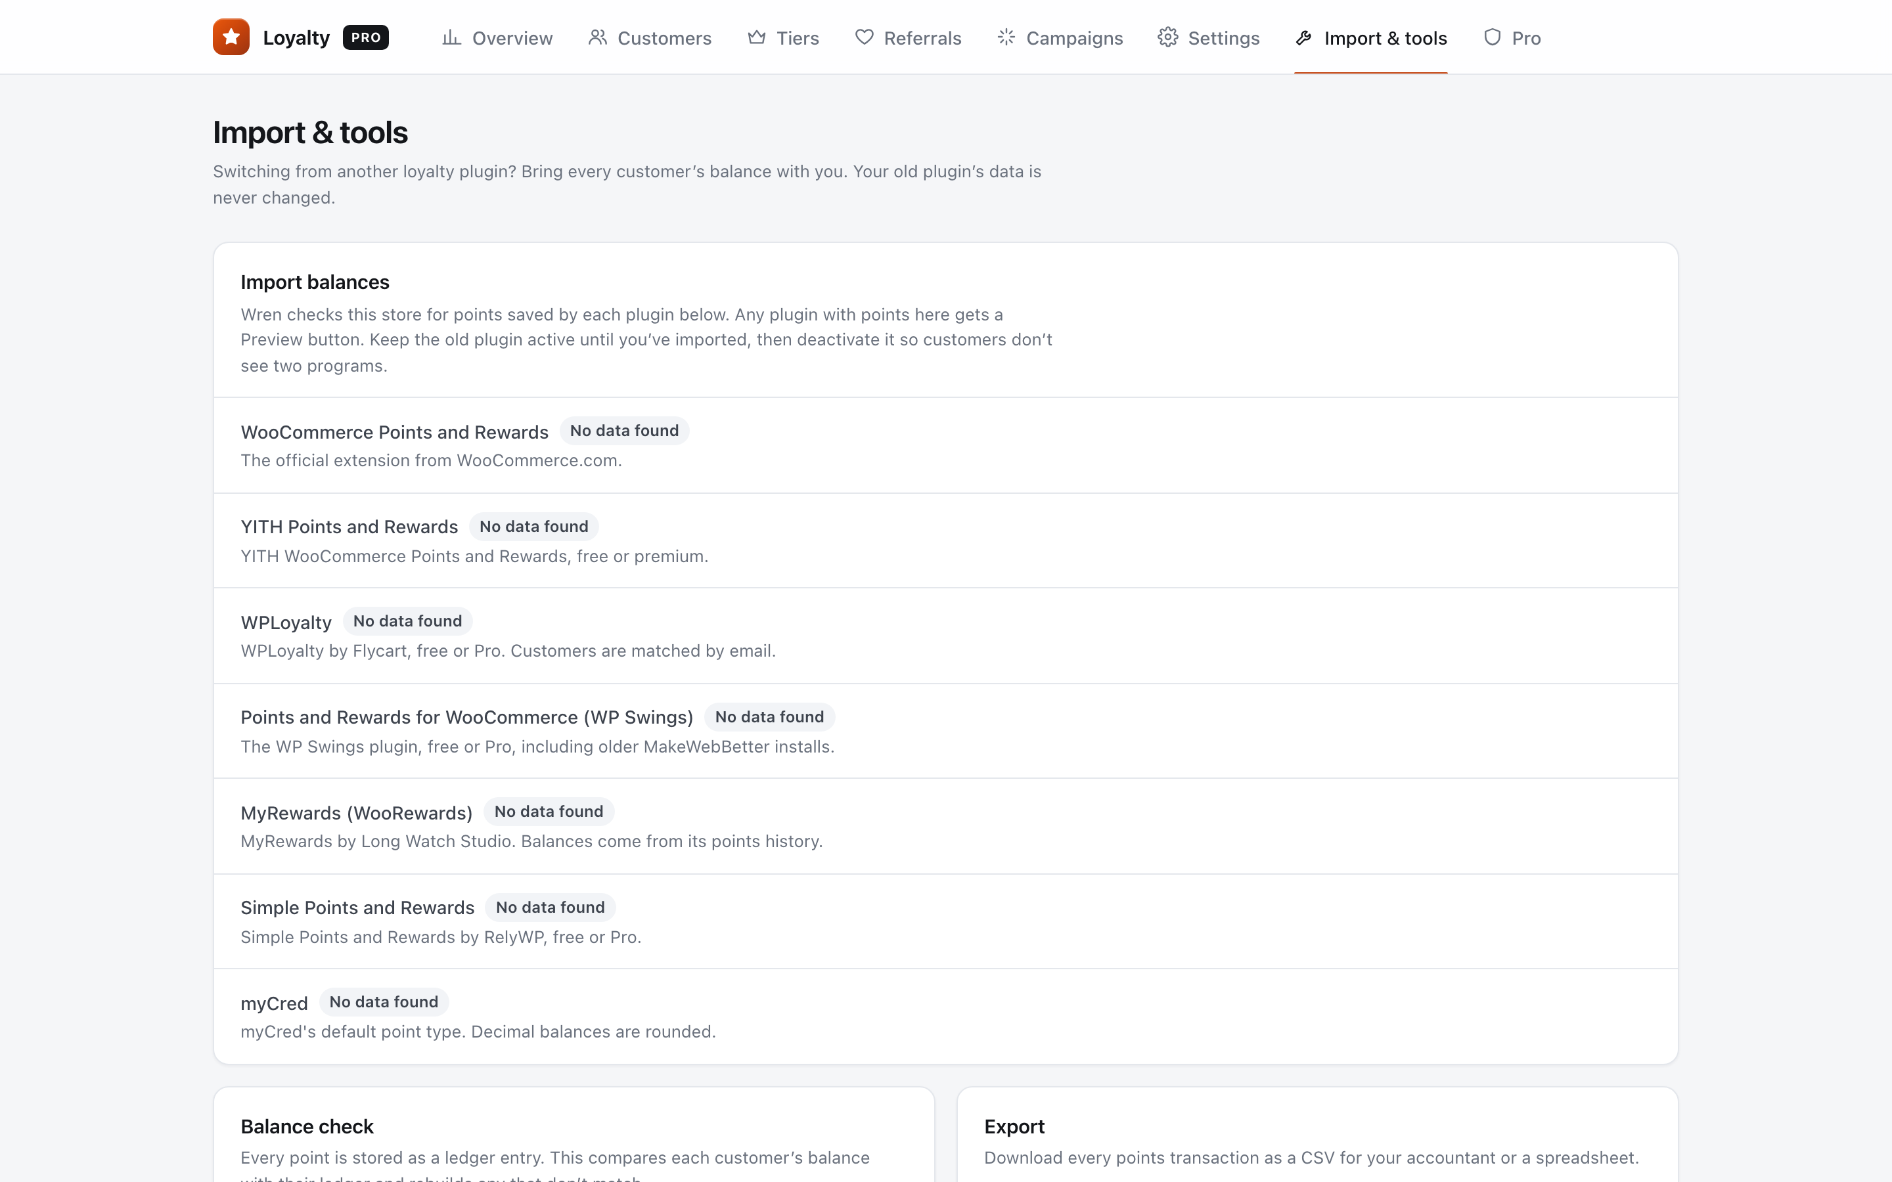Click the Settings gear icon

click(x=1167, y=37)
